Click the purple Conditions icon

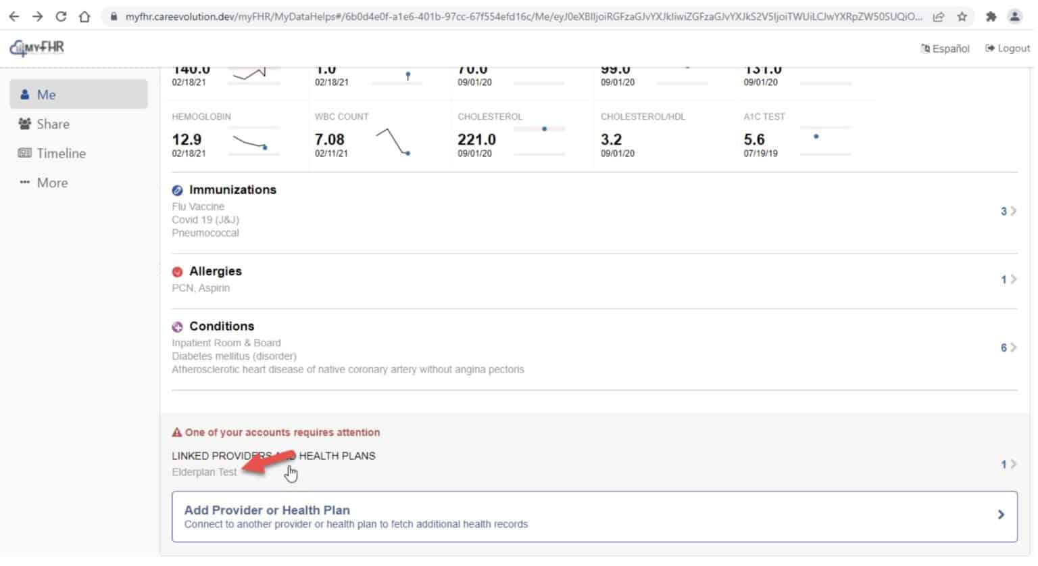pos(178,328)
